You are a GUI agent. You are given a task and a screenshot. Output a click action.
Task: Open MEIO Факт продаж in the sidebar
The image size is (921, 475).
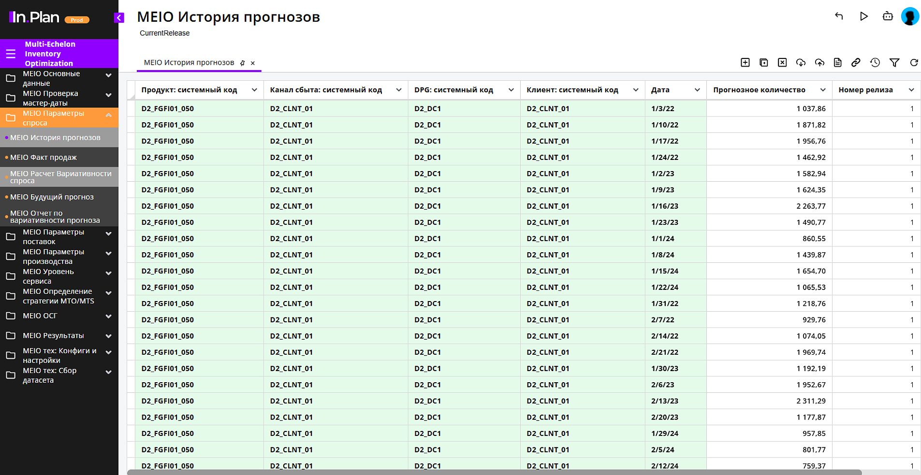pyautogui.click(x=44, y=158)
